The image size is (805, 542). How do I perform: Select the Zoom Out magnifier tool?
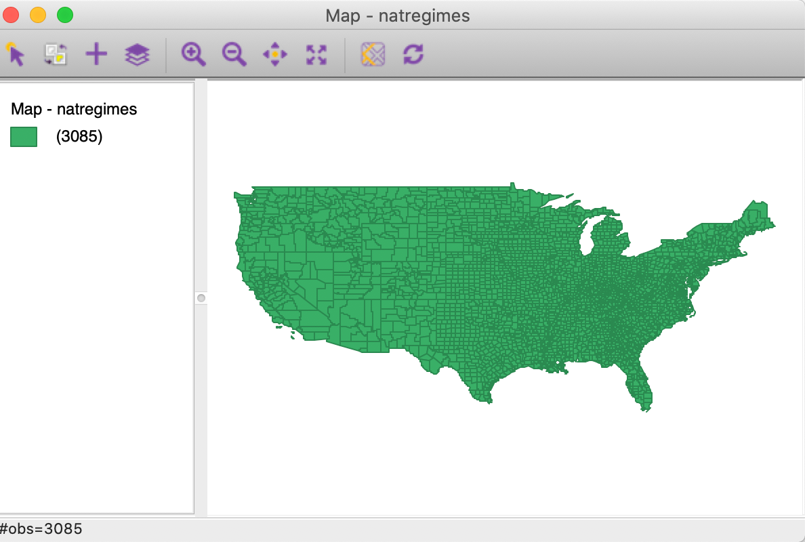234,54
